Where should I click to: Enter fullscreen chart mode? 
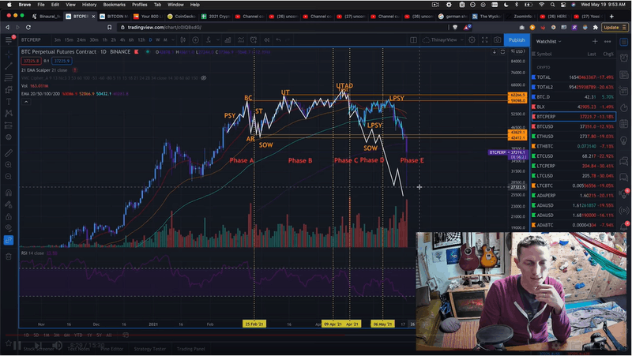[x=485, y=40]
